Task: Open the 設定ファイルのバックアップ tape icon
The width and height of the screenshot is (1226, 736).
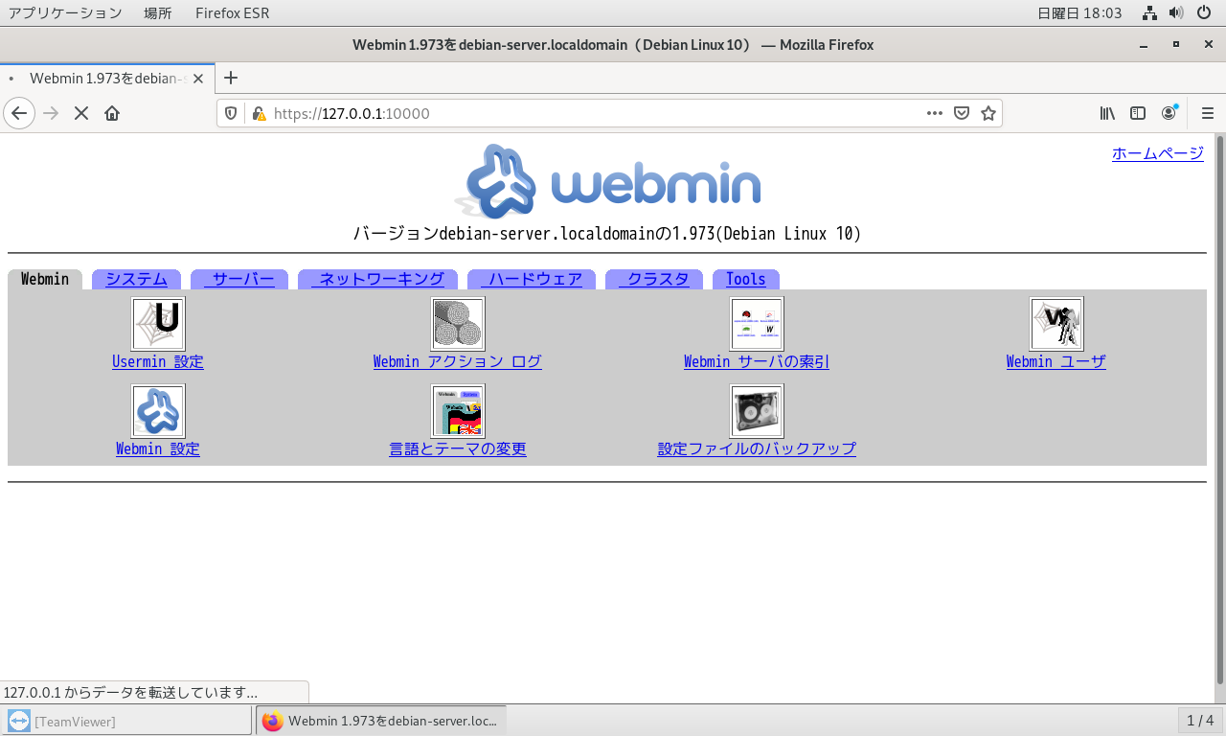Action: [x=757, y=411]
